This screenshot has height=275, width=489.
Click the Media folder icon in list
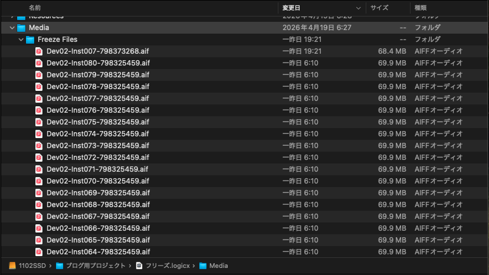21,28
